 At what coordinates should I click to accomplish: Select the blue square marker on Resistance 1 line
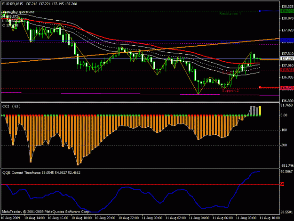pos(260,11)
